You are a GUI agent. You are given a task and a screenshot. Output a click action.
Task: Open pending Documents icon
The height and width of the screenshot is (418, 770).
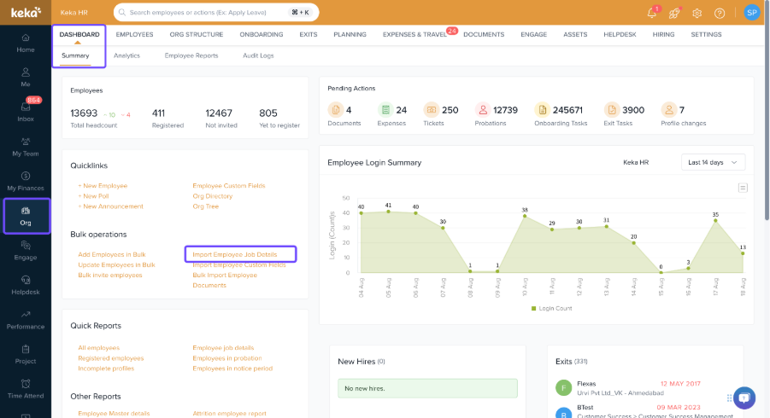click(335, 109)
